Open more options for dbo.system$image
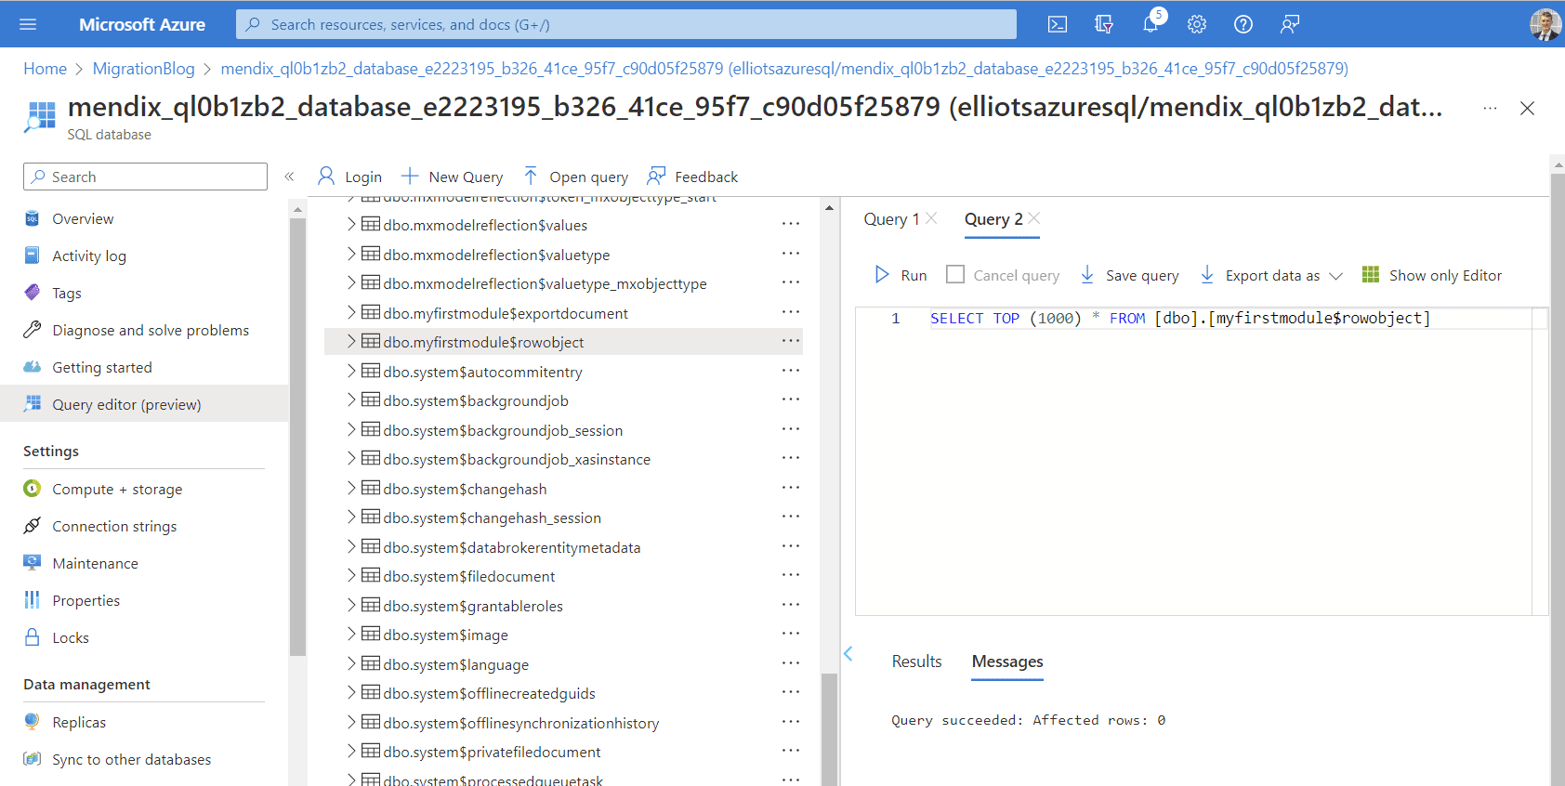This screenshot has width=1565, height=786. point(791,634)
